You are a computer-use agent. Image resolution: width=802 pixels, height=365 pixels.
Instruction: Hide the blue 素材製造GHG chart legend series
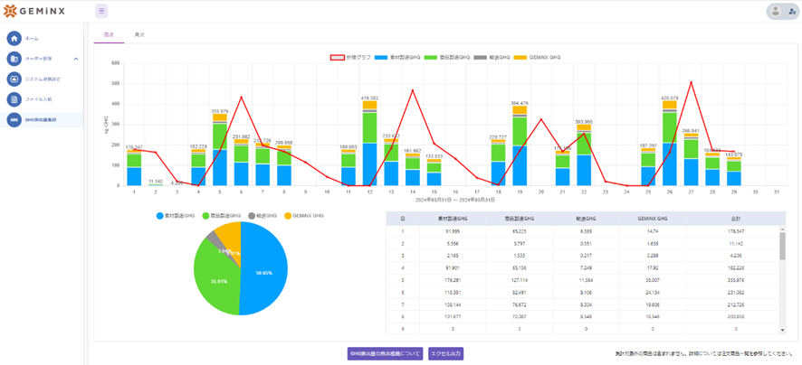(x=397, y=58)
